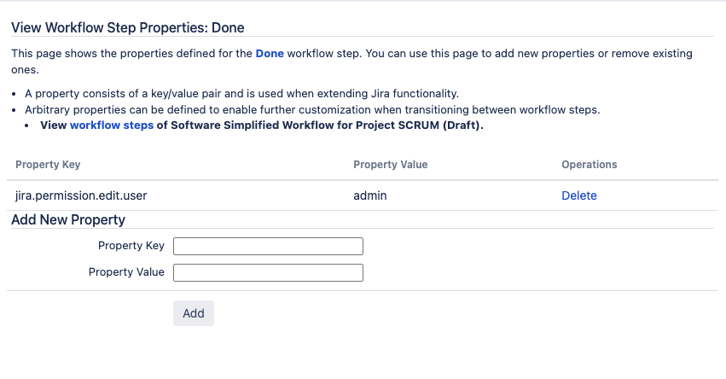726x379 pixels.
Task: Click the Property Key form label
Action: coord(131,246)
